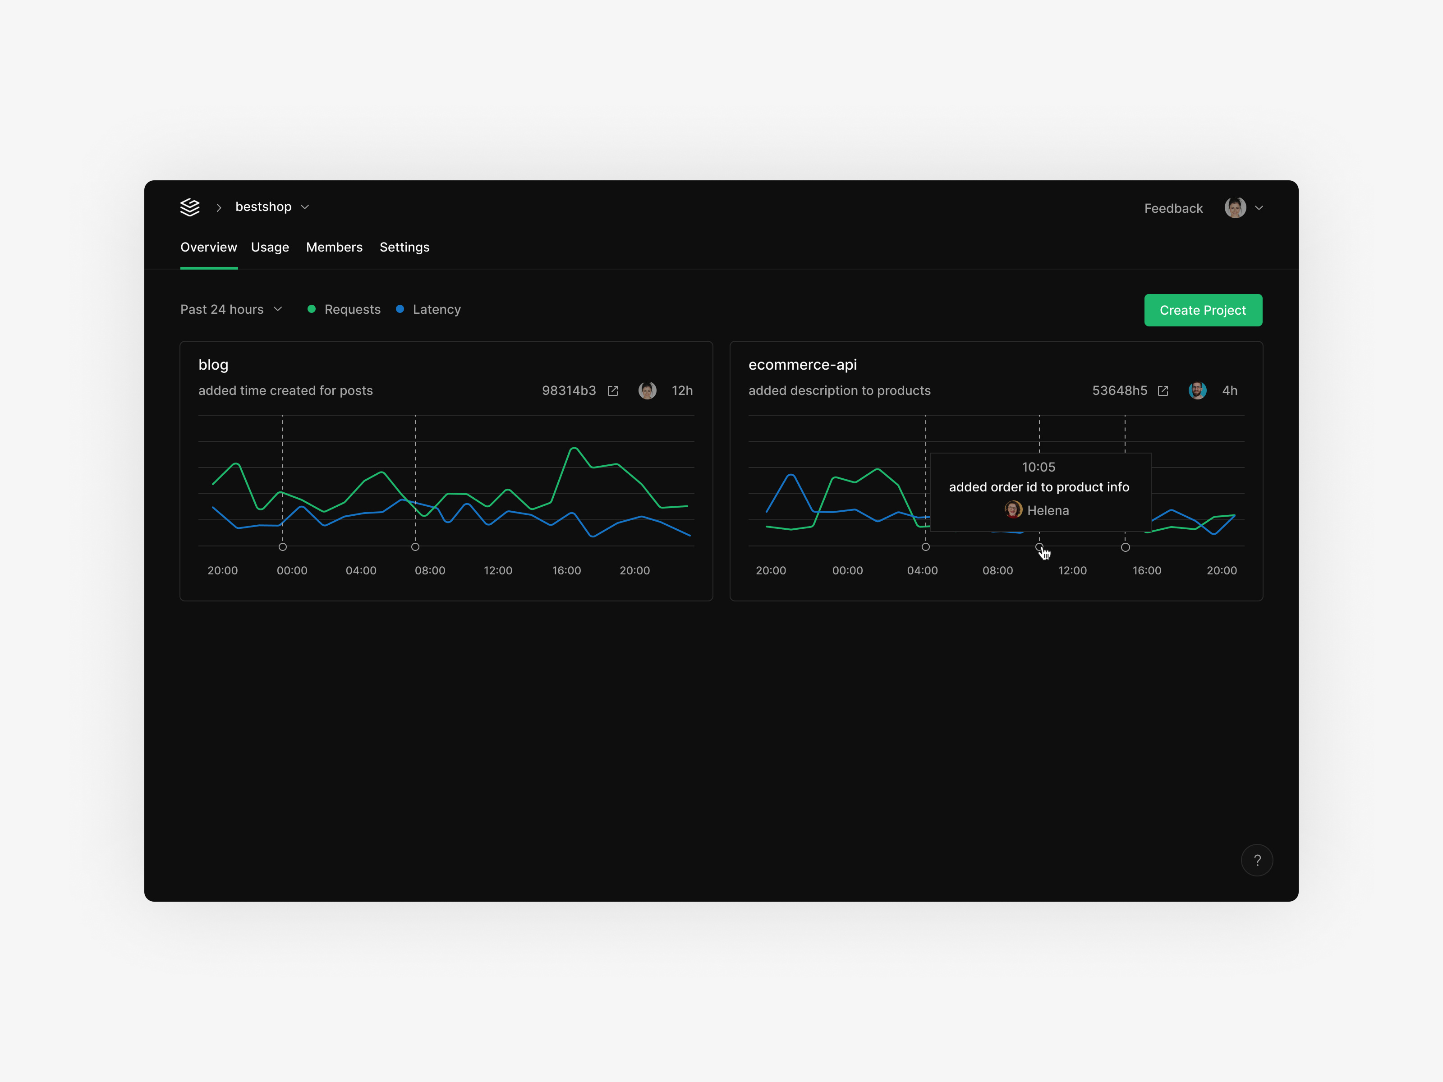Open the help question mark button
The image size is (1443, 1082).
coord(1258,860)
